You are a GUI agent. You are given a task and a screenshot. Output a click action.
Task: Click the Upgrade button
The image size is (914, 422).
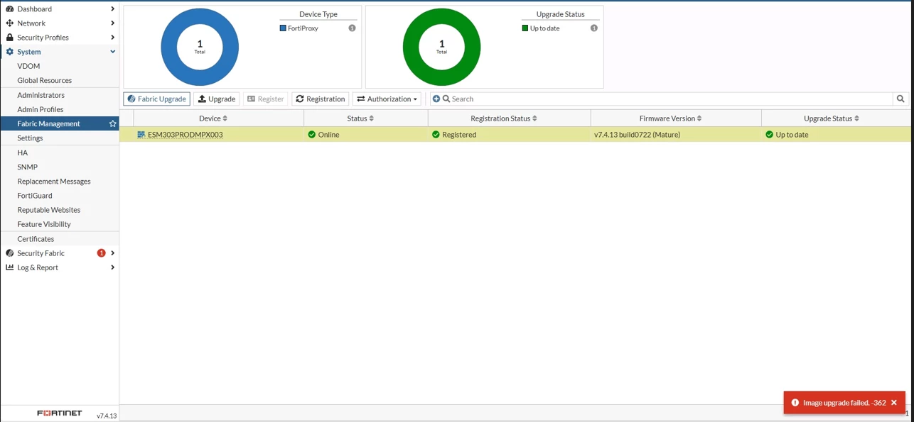(x=217, y=99)
